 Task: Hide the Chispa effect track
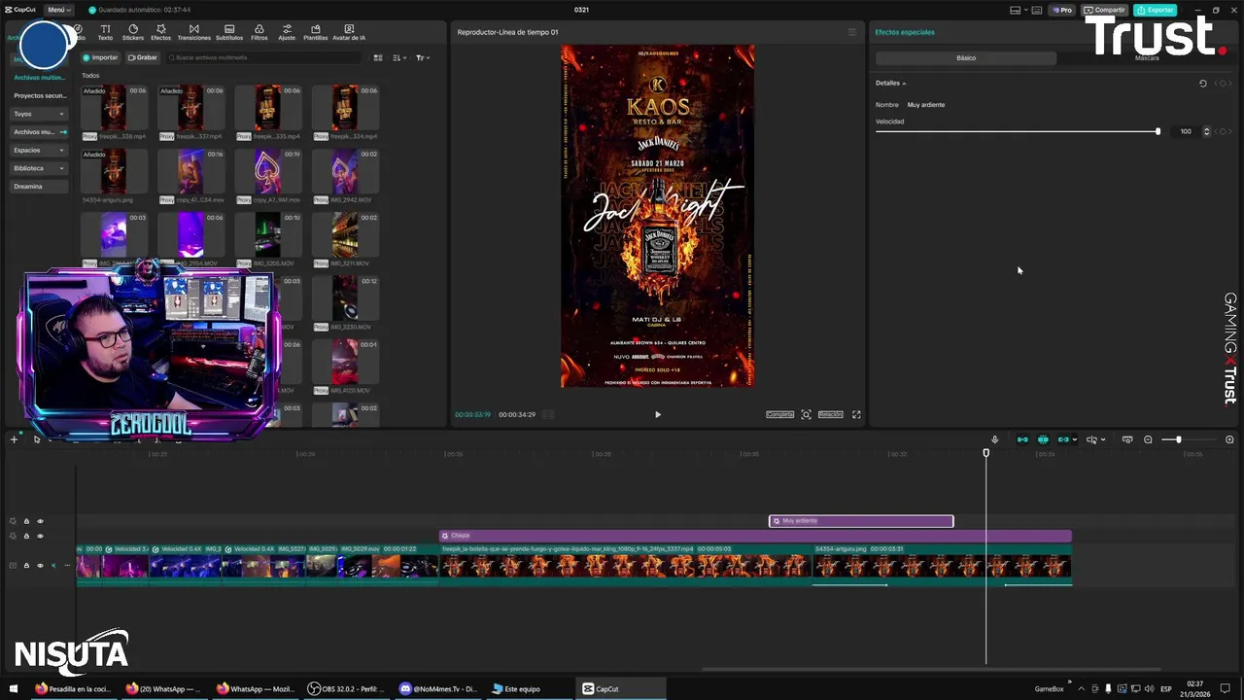(x=40, y=536)
